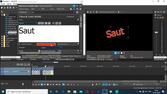Toggle loop playback icon in transport bar
The width and height of the screenshot is (167, 94).
click(x=36, y=85)
